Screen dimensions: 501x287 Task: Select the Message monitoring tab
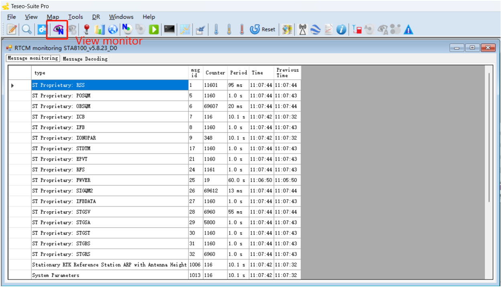pos(33,59)
